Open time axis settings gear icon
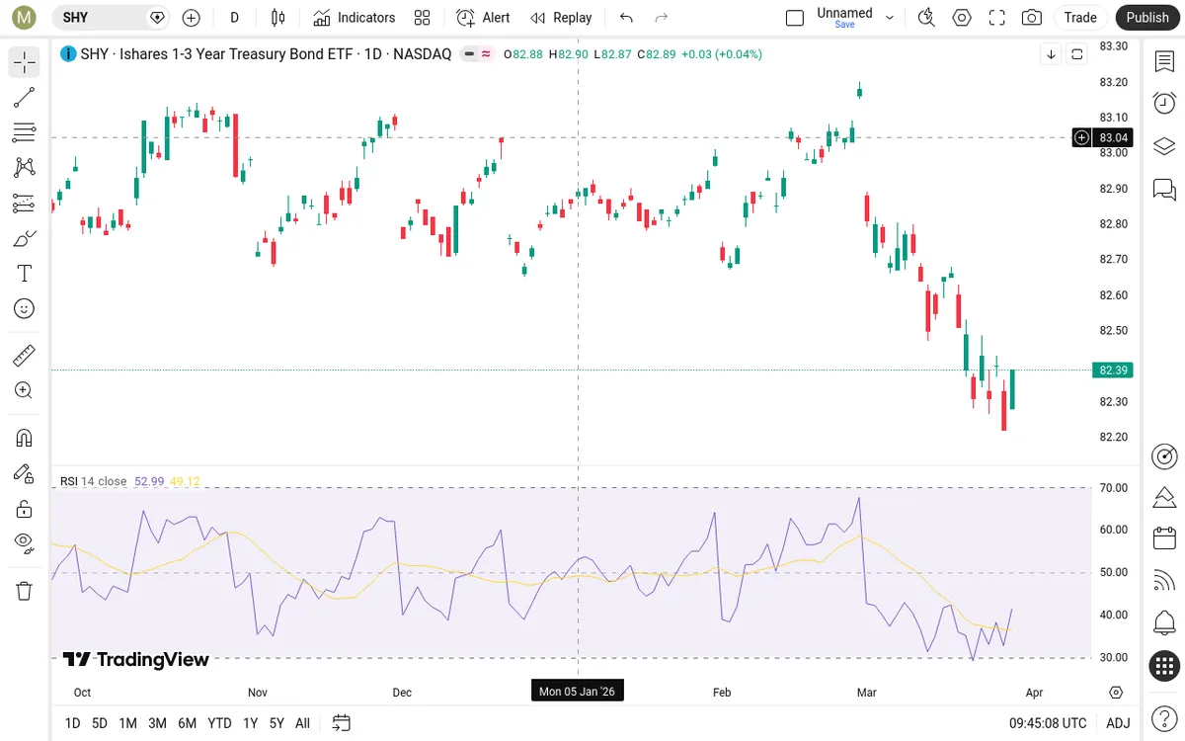This screenshot has height=741, width=1185. tap(1116, 693)
